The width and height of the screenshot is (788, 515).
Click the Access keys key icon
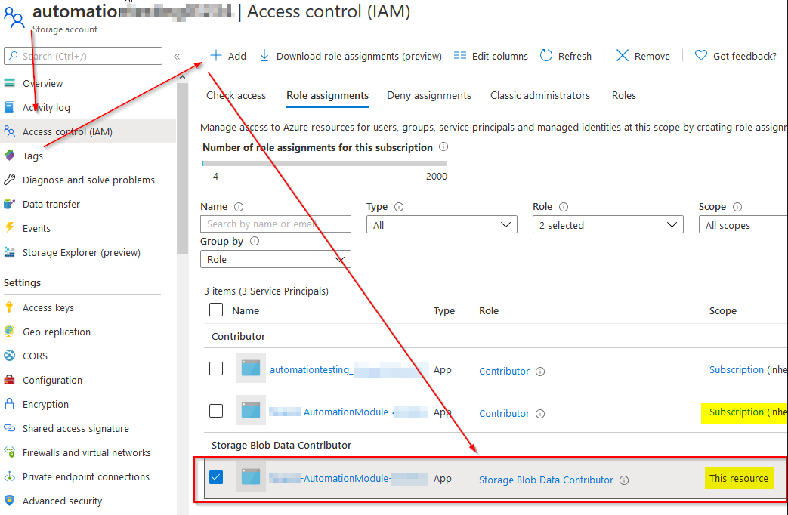click(x=9, y=307)
